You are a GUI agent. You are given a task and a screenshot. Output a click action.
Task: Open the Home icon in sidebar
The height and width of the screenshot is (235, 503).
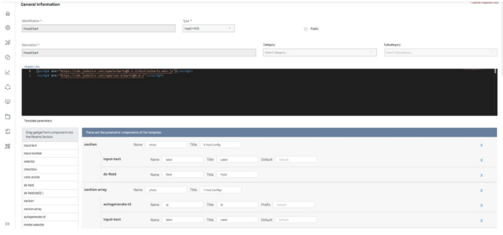pyautogui.click(x=8, y=14)
